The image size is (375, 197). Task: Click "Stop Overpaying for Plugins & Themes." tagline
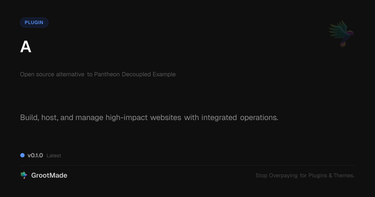click(305, 175)
